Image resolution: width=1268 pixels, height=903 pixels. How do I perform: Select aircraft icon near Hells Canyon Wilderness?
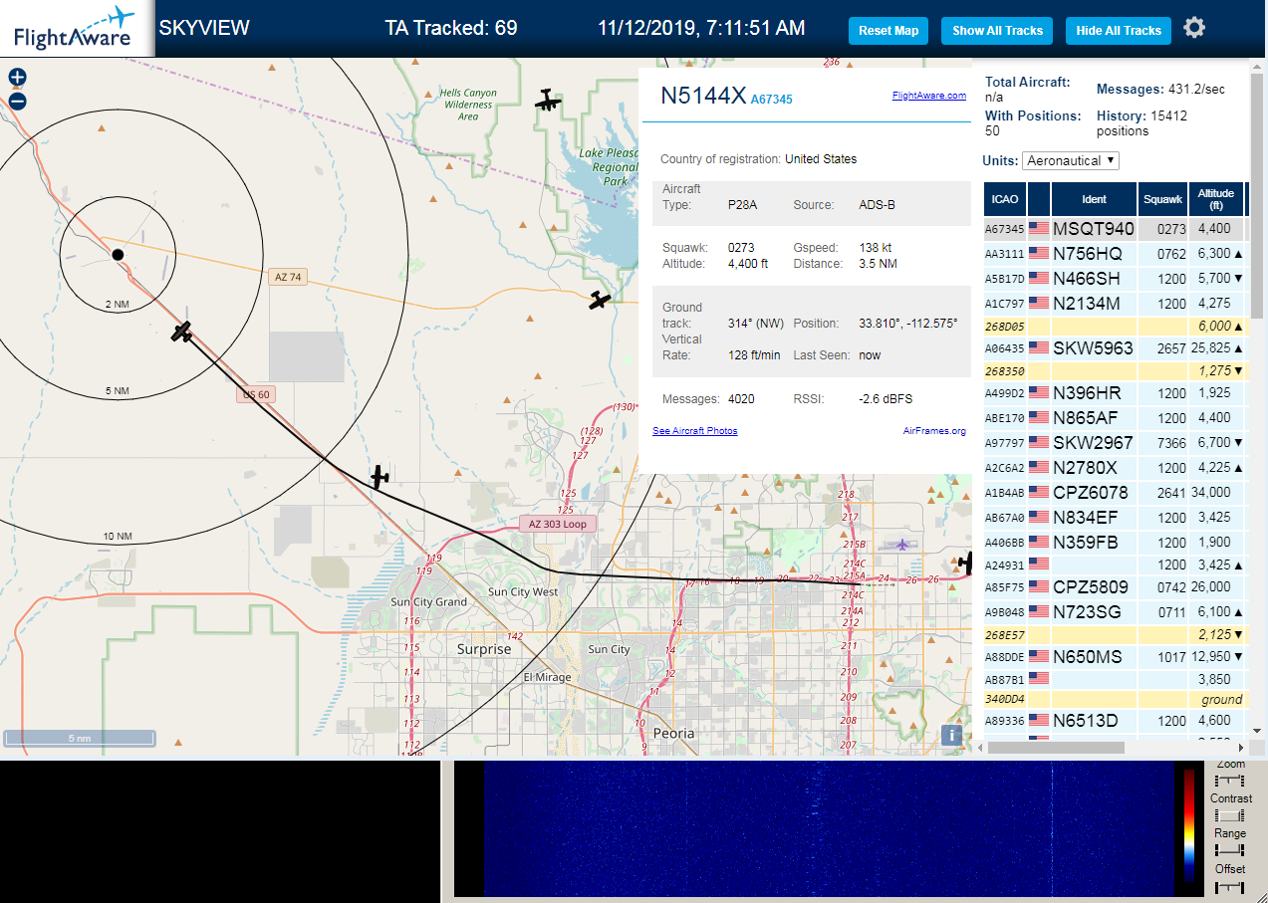[x=546, y=100]
